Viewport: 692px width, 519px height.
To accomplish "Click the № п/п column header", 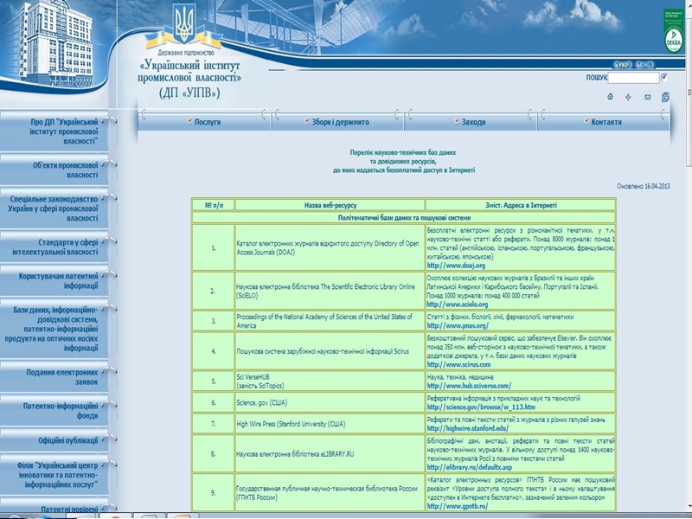I will click(x=214, y=205).
